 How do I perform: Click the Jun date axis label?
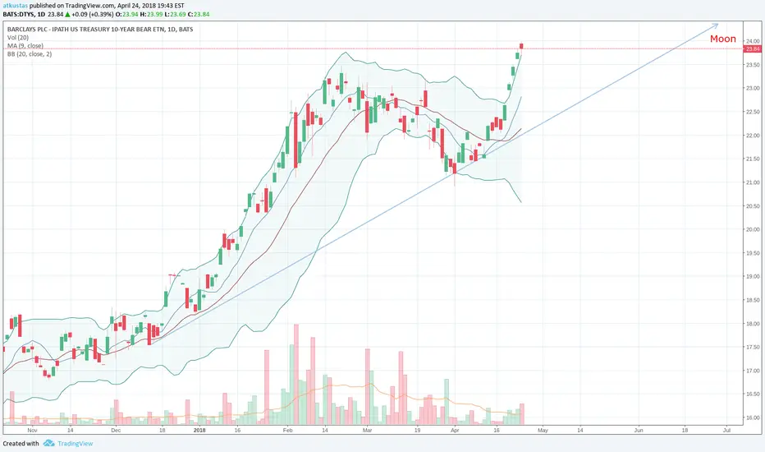(638, 431)
